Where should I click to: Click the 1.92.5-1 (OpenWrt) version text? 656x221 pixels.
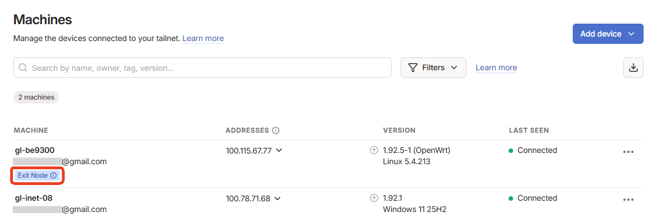417,150
